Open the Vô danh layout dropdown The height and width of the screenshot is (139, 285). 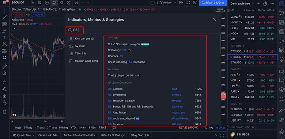167,2
